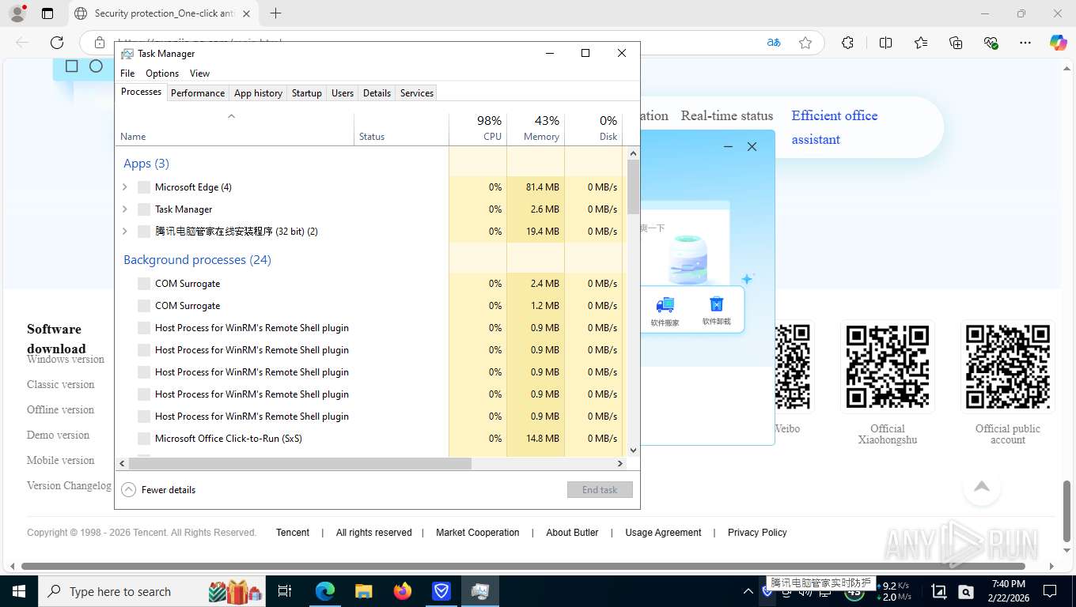Sort by the Memory column header

tap(536, 128)
